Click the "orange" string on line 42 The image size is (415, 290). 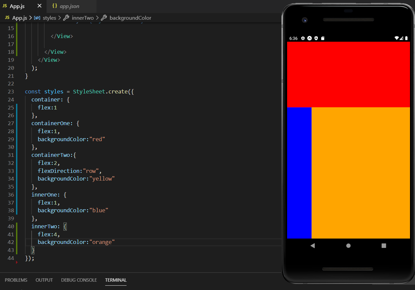coord(102,242)
